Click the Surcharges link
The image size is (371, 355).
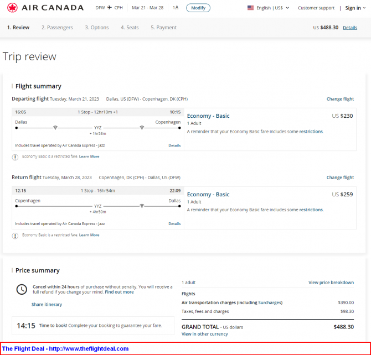[270, 302]
